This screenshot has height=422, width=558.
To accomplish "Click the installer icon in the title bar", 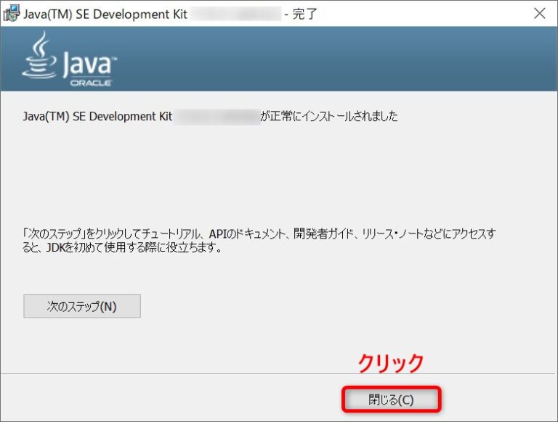I will [12, 13].
